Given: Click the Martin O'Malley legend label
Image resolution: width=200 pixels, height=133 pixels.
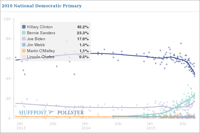Looking at the screenshot, I should [x=41, y=51].
